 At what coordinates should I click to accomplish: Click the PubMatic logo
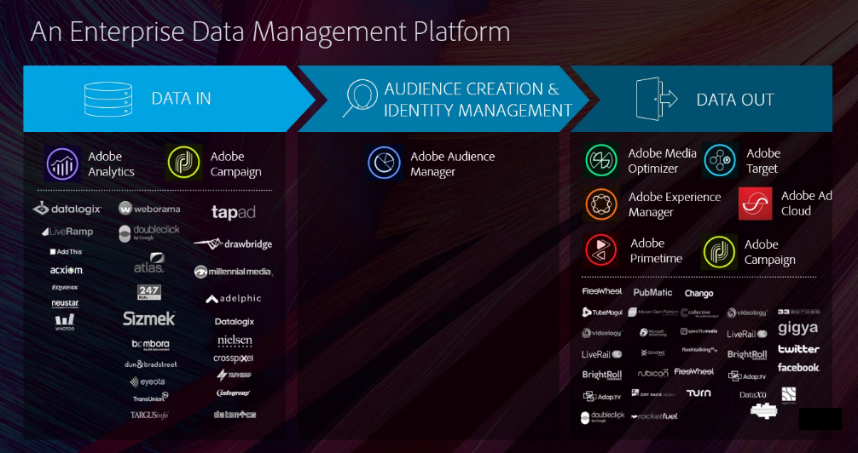[652, 293]
